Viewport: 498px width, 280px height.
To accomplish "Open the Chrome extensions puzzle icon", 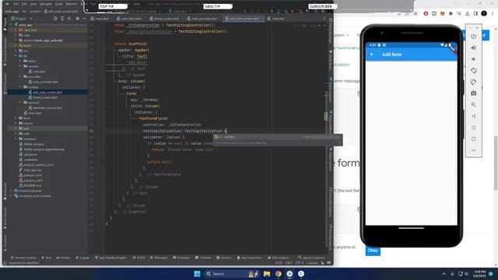I will 451,14.
